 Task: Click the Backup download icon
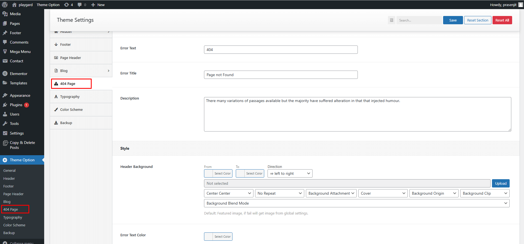coord(56,123)
